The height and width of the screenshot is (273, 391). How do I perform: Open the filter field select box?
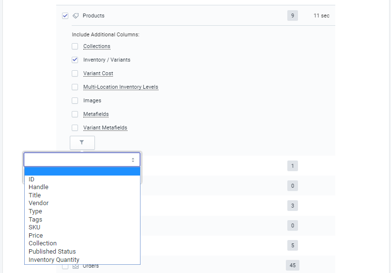pos(82,160)
